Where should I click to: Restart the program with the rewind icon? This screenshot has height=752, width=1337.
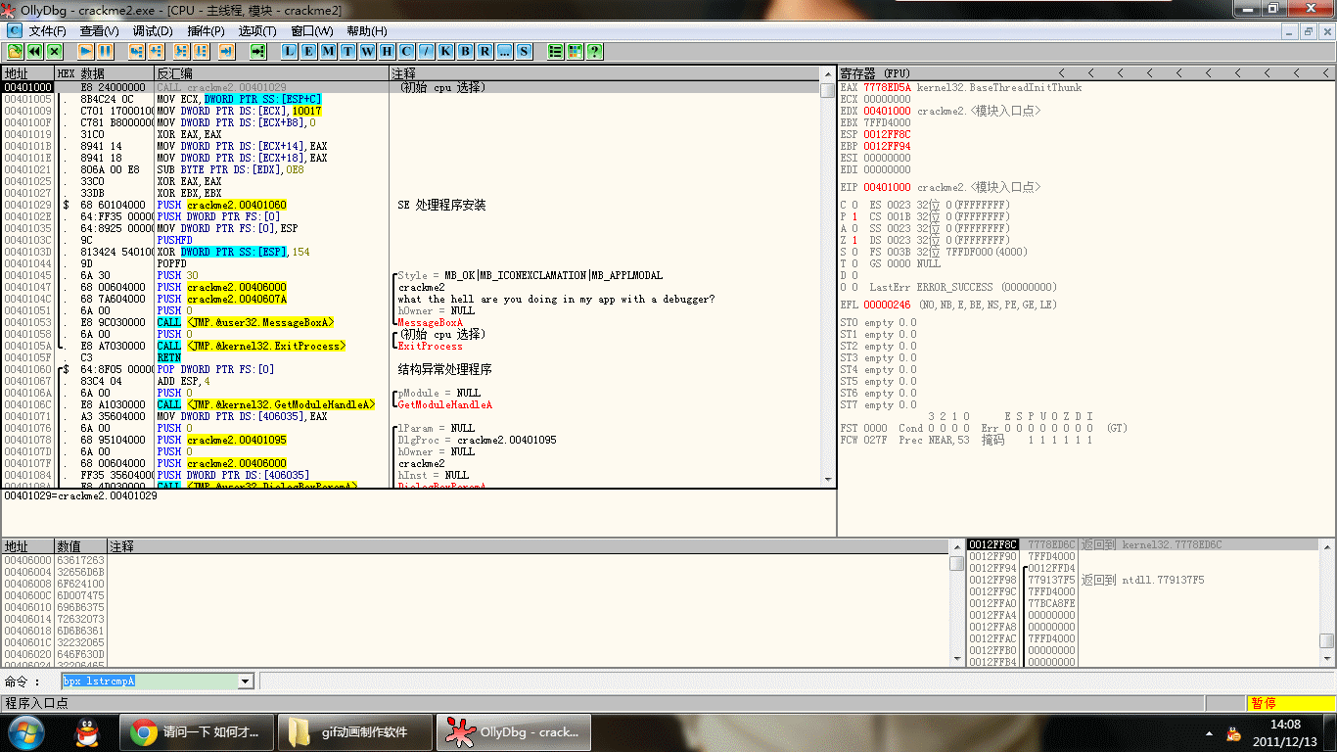tap(34, 51)
